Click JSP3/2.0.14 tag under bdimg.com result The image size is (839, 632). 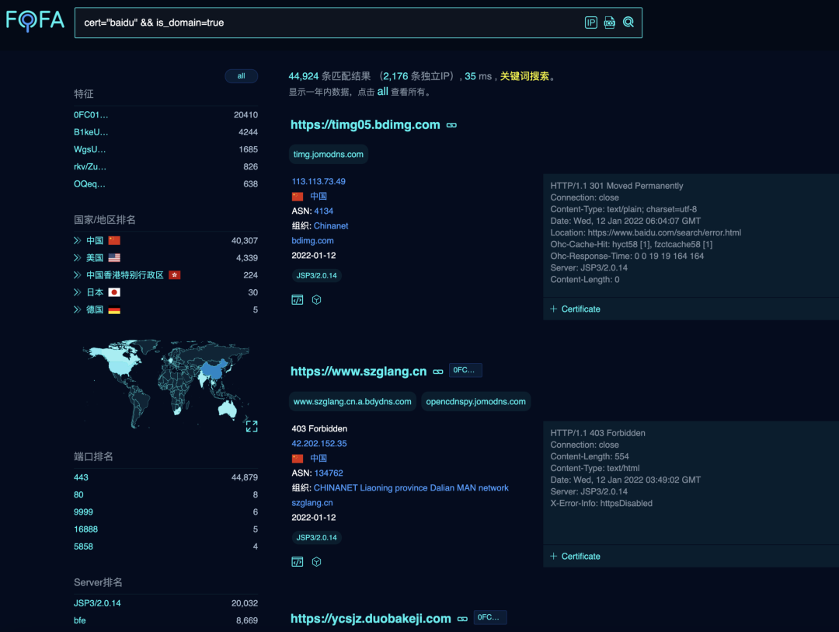pyautogui.click(x=317, y=276)
